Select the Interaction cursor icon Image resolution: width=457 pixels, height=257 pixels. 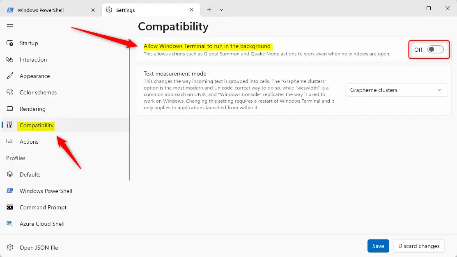tap(10, 60)
